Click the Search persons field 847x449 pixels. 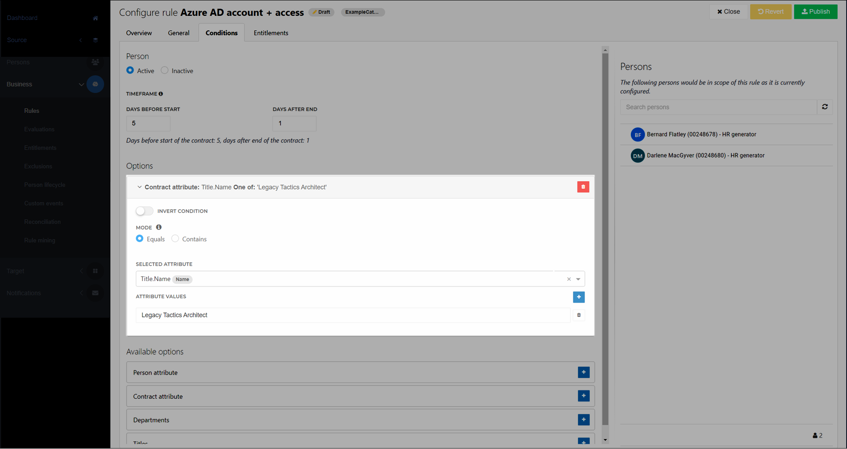coord(718,107)
